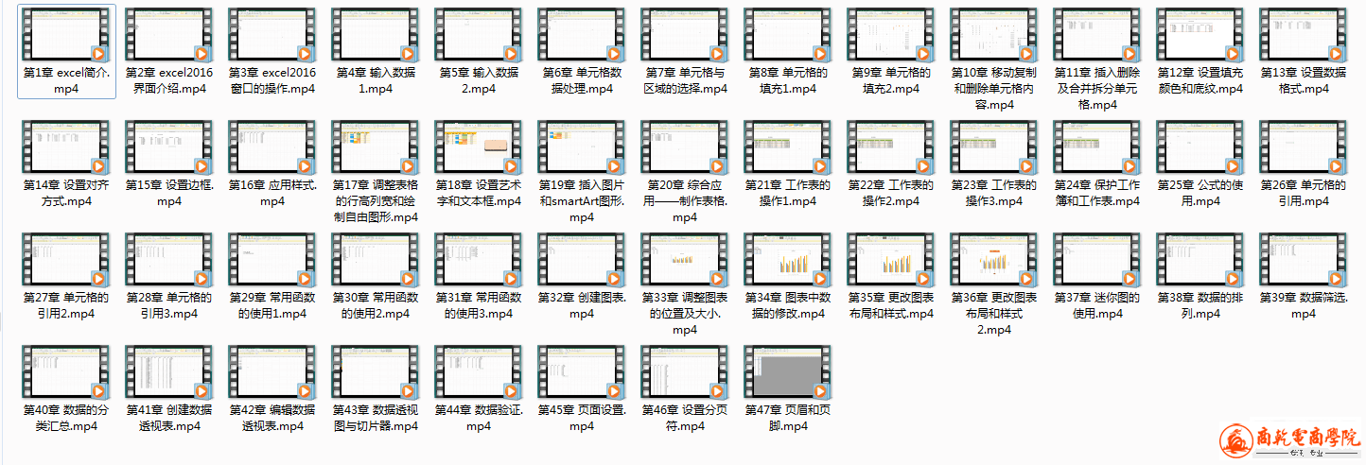Click the 第24章 保护工作簿和工作表 video thumbnail
This screenshot has height=465, width=1366.
click(x=1097, y=147)
